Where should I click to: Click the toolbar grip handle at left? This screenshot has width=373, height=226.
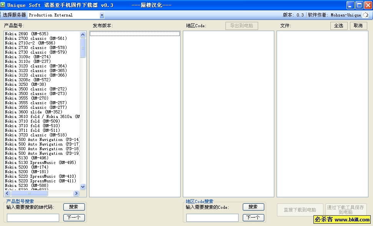pyautogui.click(x=1, y=15)
